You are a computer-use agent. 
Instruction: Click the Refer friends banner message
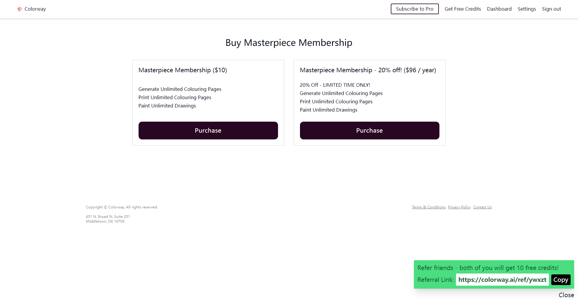(x=488, y=268)
